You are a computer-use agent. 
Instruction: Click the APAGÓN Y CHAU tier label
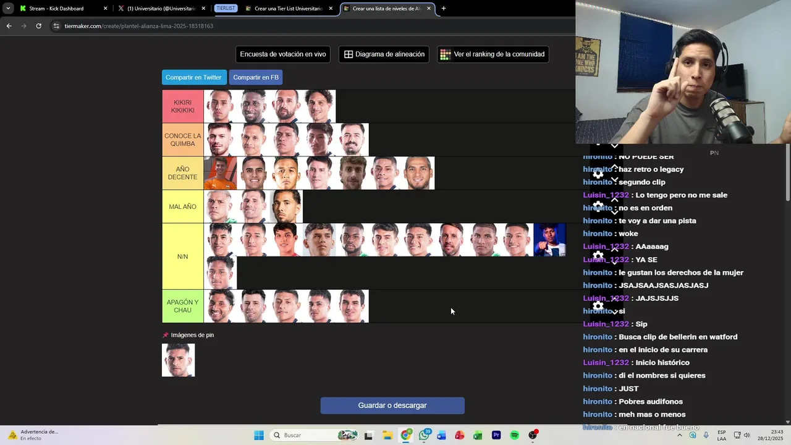click(183, 306)
